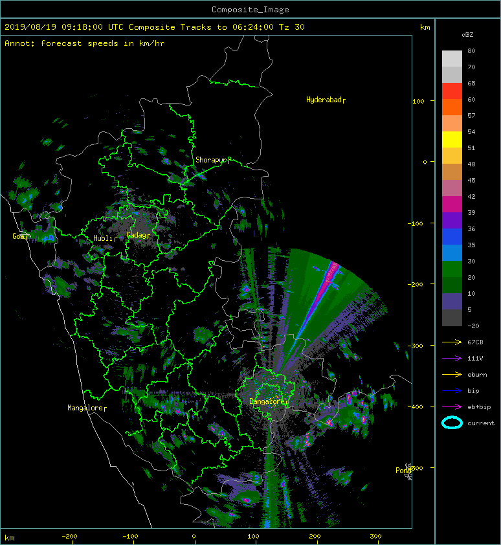Click the 100 km vertical axis tick
This screenshot has height=545, width=501.
click(418, 101)
